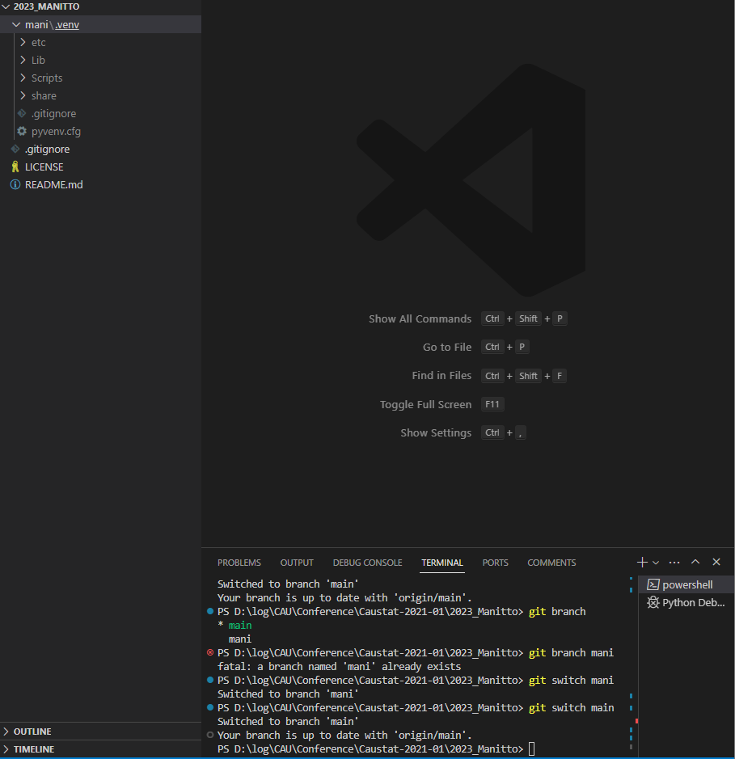Select the Python Debug terminal bug icon
The width and height of the screenshot is (735, 759).
click(x=653, y=603)
